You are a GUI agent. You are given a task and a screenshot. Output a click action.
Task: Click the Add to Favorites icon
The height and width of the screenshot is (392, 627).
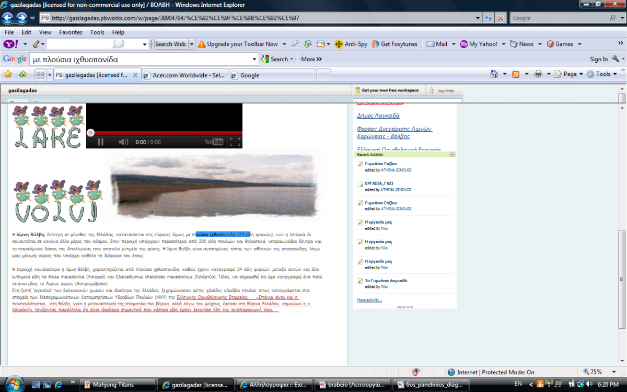(22, 74)
